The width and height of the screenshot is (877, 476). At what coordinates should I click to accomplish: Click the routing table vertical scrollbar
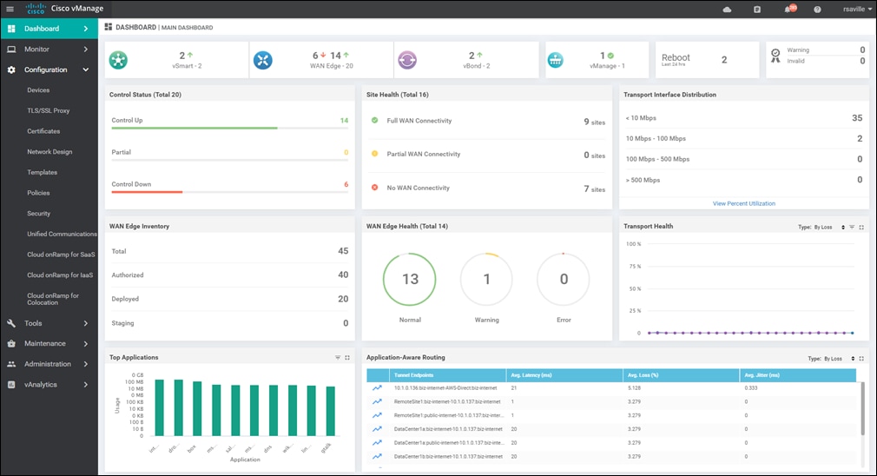pyautogui.click(x=862, y=408)
